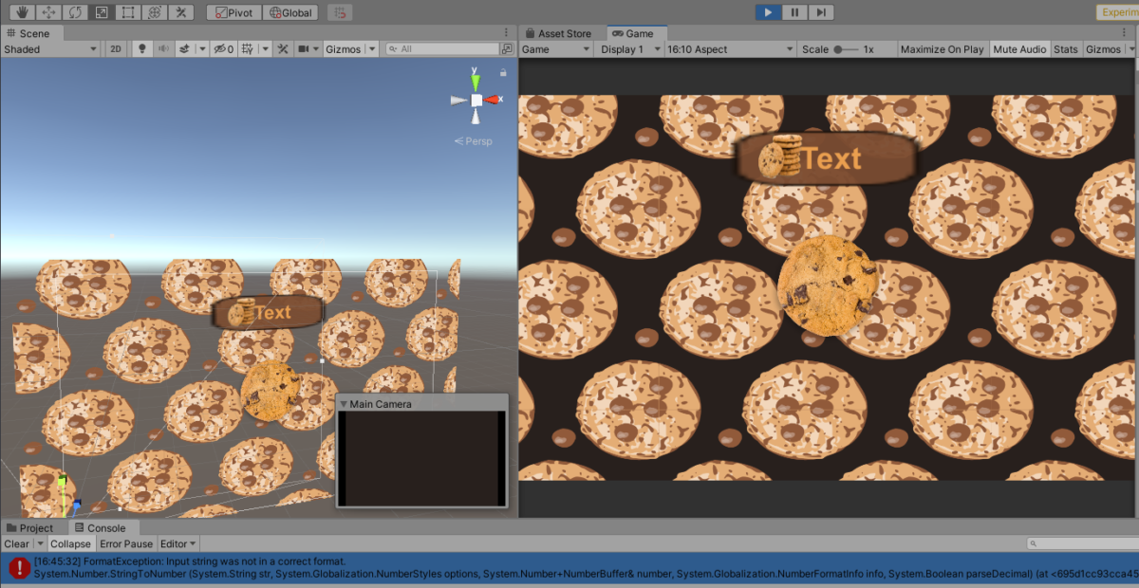The image size is (1139, 588).
Task: Select the Hand tool
Action: coord(21,11)
